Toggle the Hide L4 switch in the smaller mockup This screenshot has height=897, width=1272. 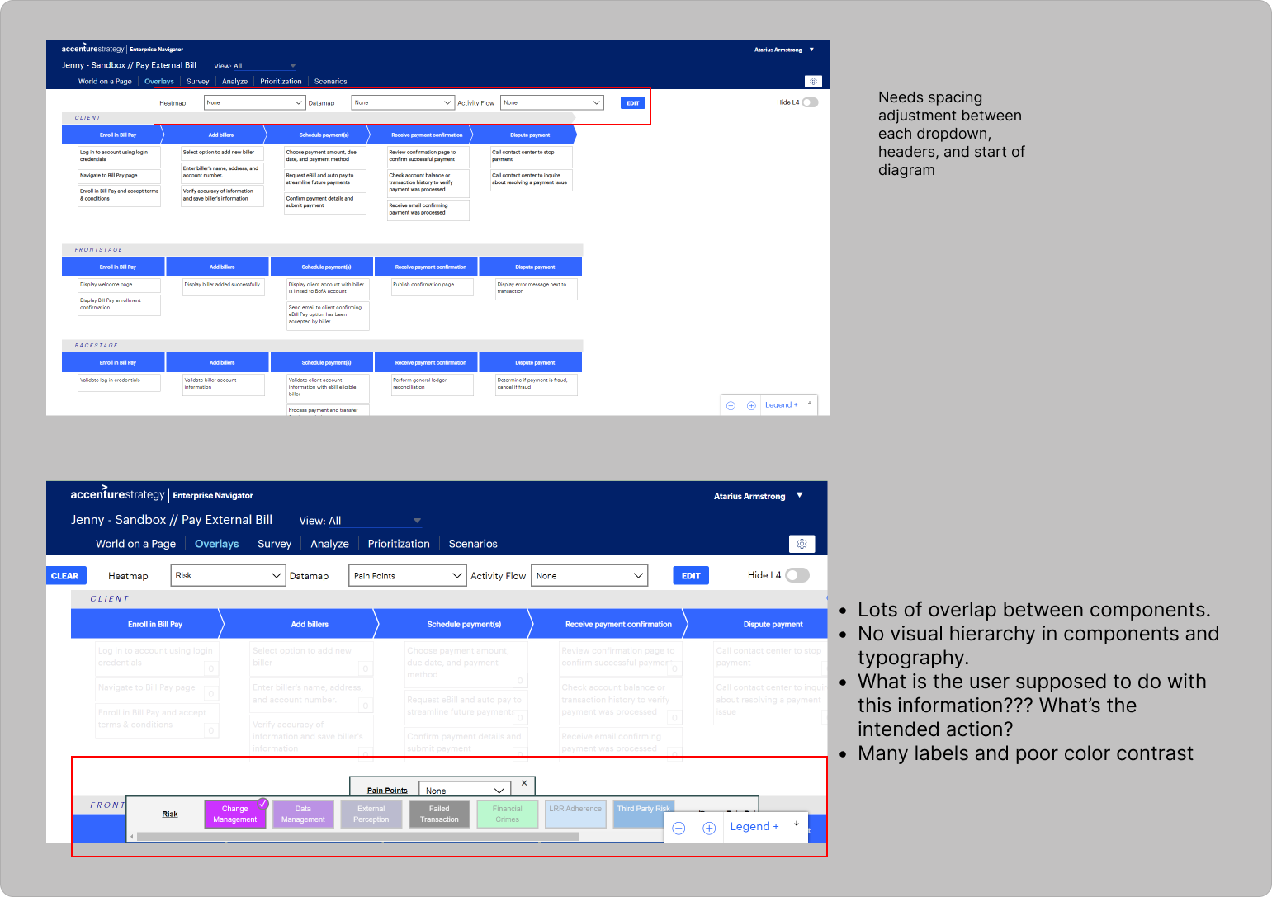(810, 102)
